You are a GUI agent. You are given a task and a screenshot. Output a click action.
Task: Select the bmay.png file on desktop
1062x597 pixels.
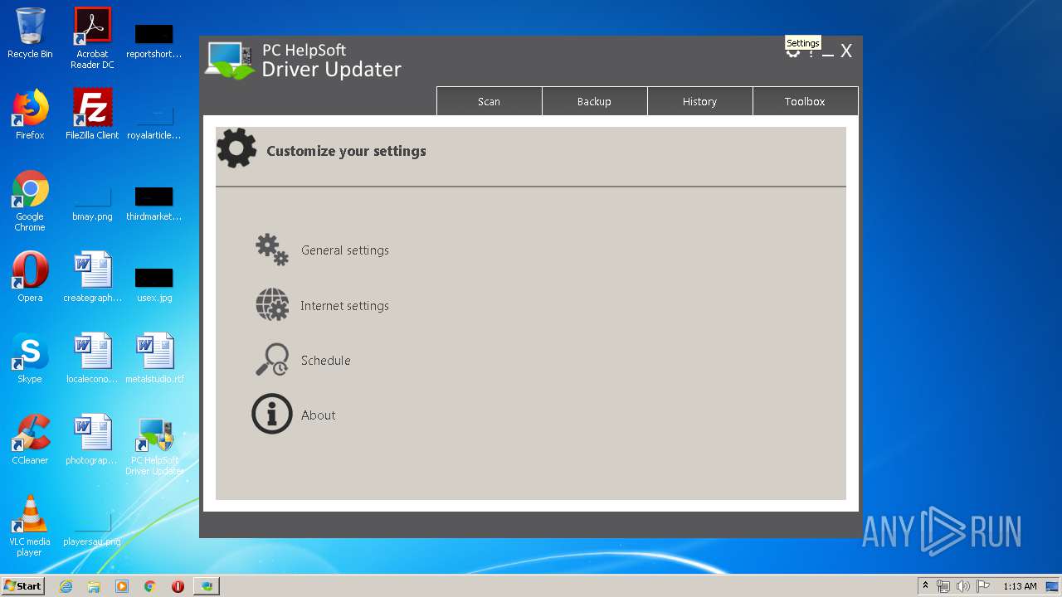tap(92, 204)
